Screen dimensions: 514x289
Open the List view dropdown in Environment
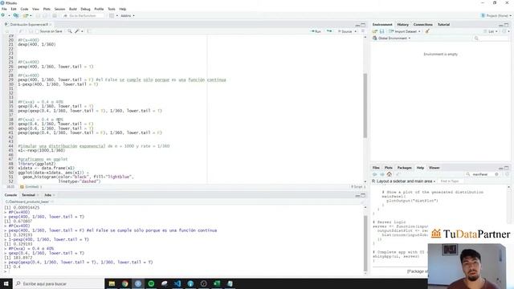click(x=491, y=31)
